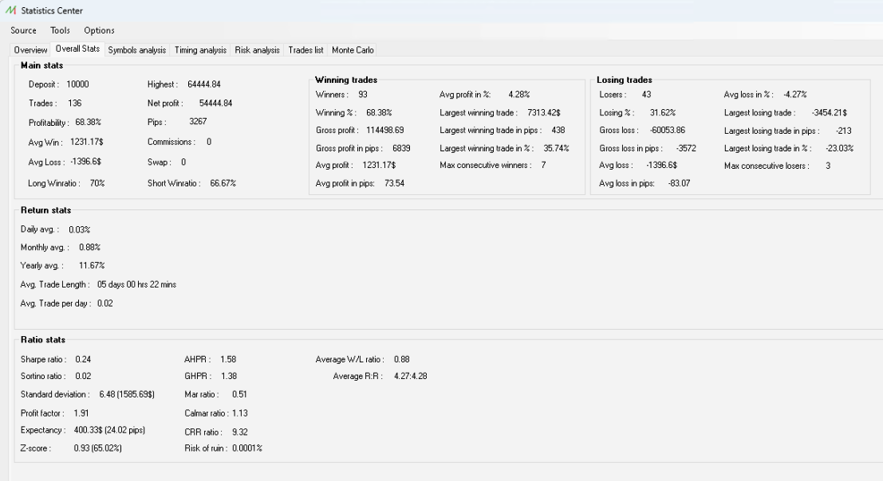Viewport: 883px width, 481px height.
Task: Click Largest losing trade in pips value -213
Action: 843,131
